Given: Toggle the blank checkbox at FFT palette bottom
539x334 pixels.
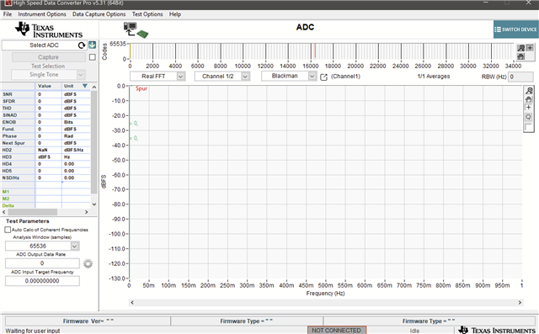Looking at the screenshot, I should coord(529,127).
